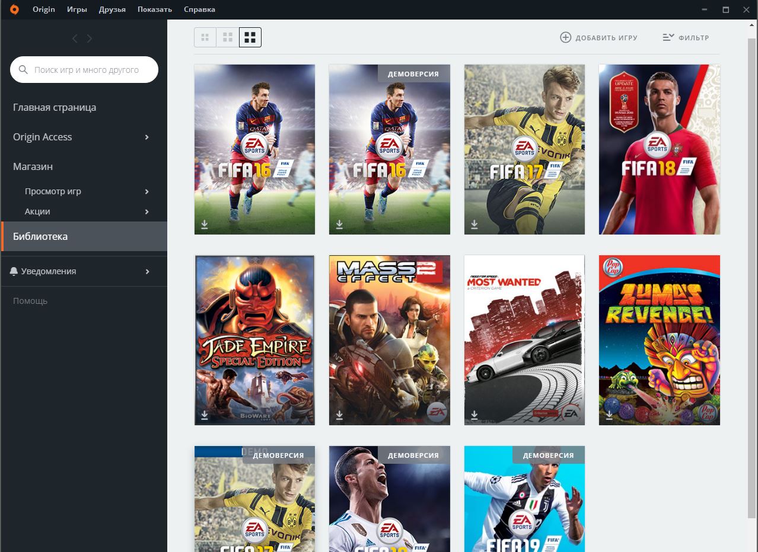
Task: Download FIFA 16 full game via arrow icon
Action: (x=205, y=224)
